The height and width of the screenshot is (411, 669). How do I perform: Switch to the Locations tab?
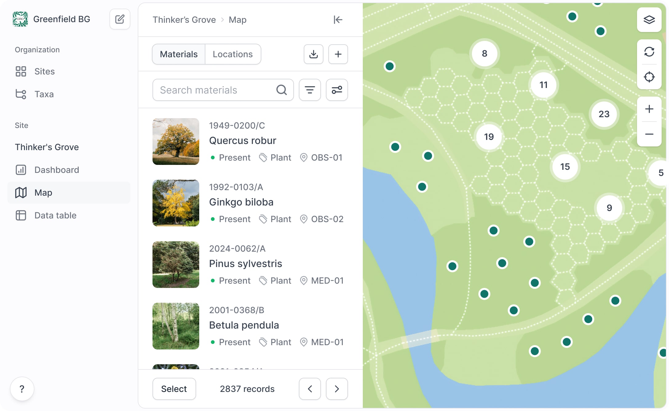point(233,54)
